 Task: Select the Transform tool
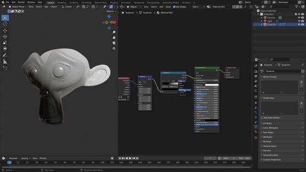pyautogui.click(x=5, y=49)
